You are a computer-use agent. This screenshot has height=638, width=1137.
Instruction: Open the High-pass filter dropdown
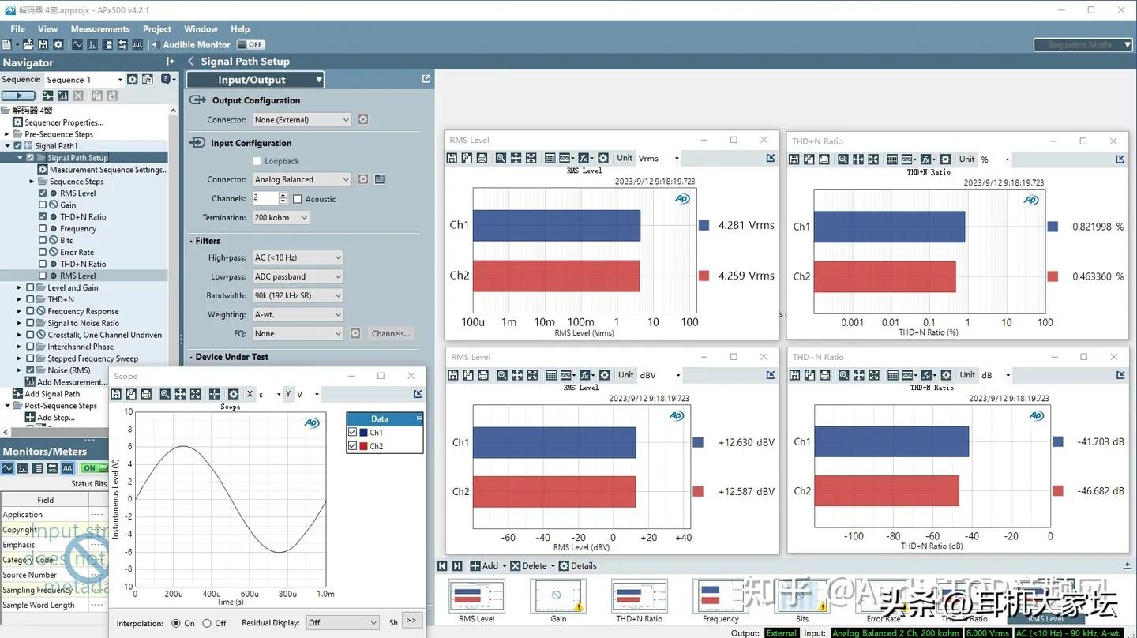[x=298, y=257]
